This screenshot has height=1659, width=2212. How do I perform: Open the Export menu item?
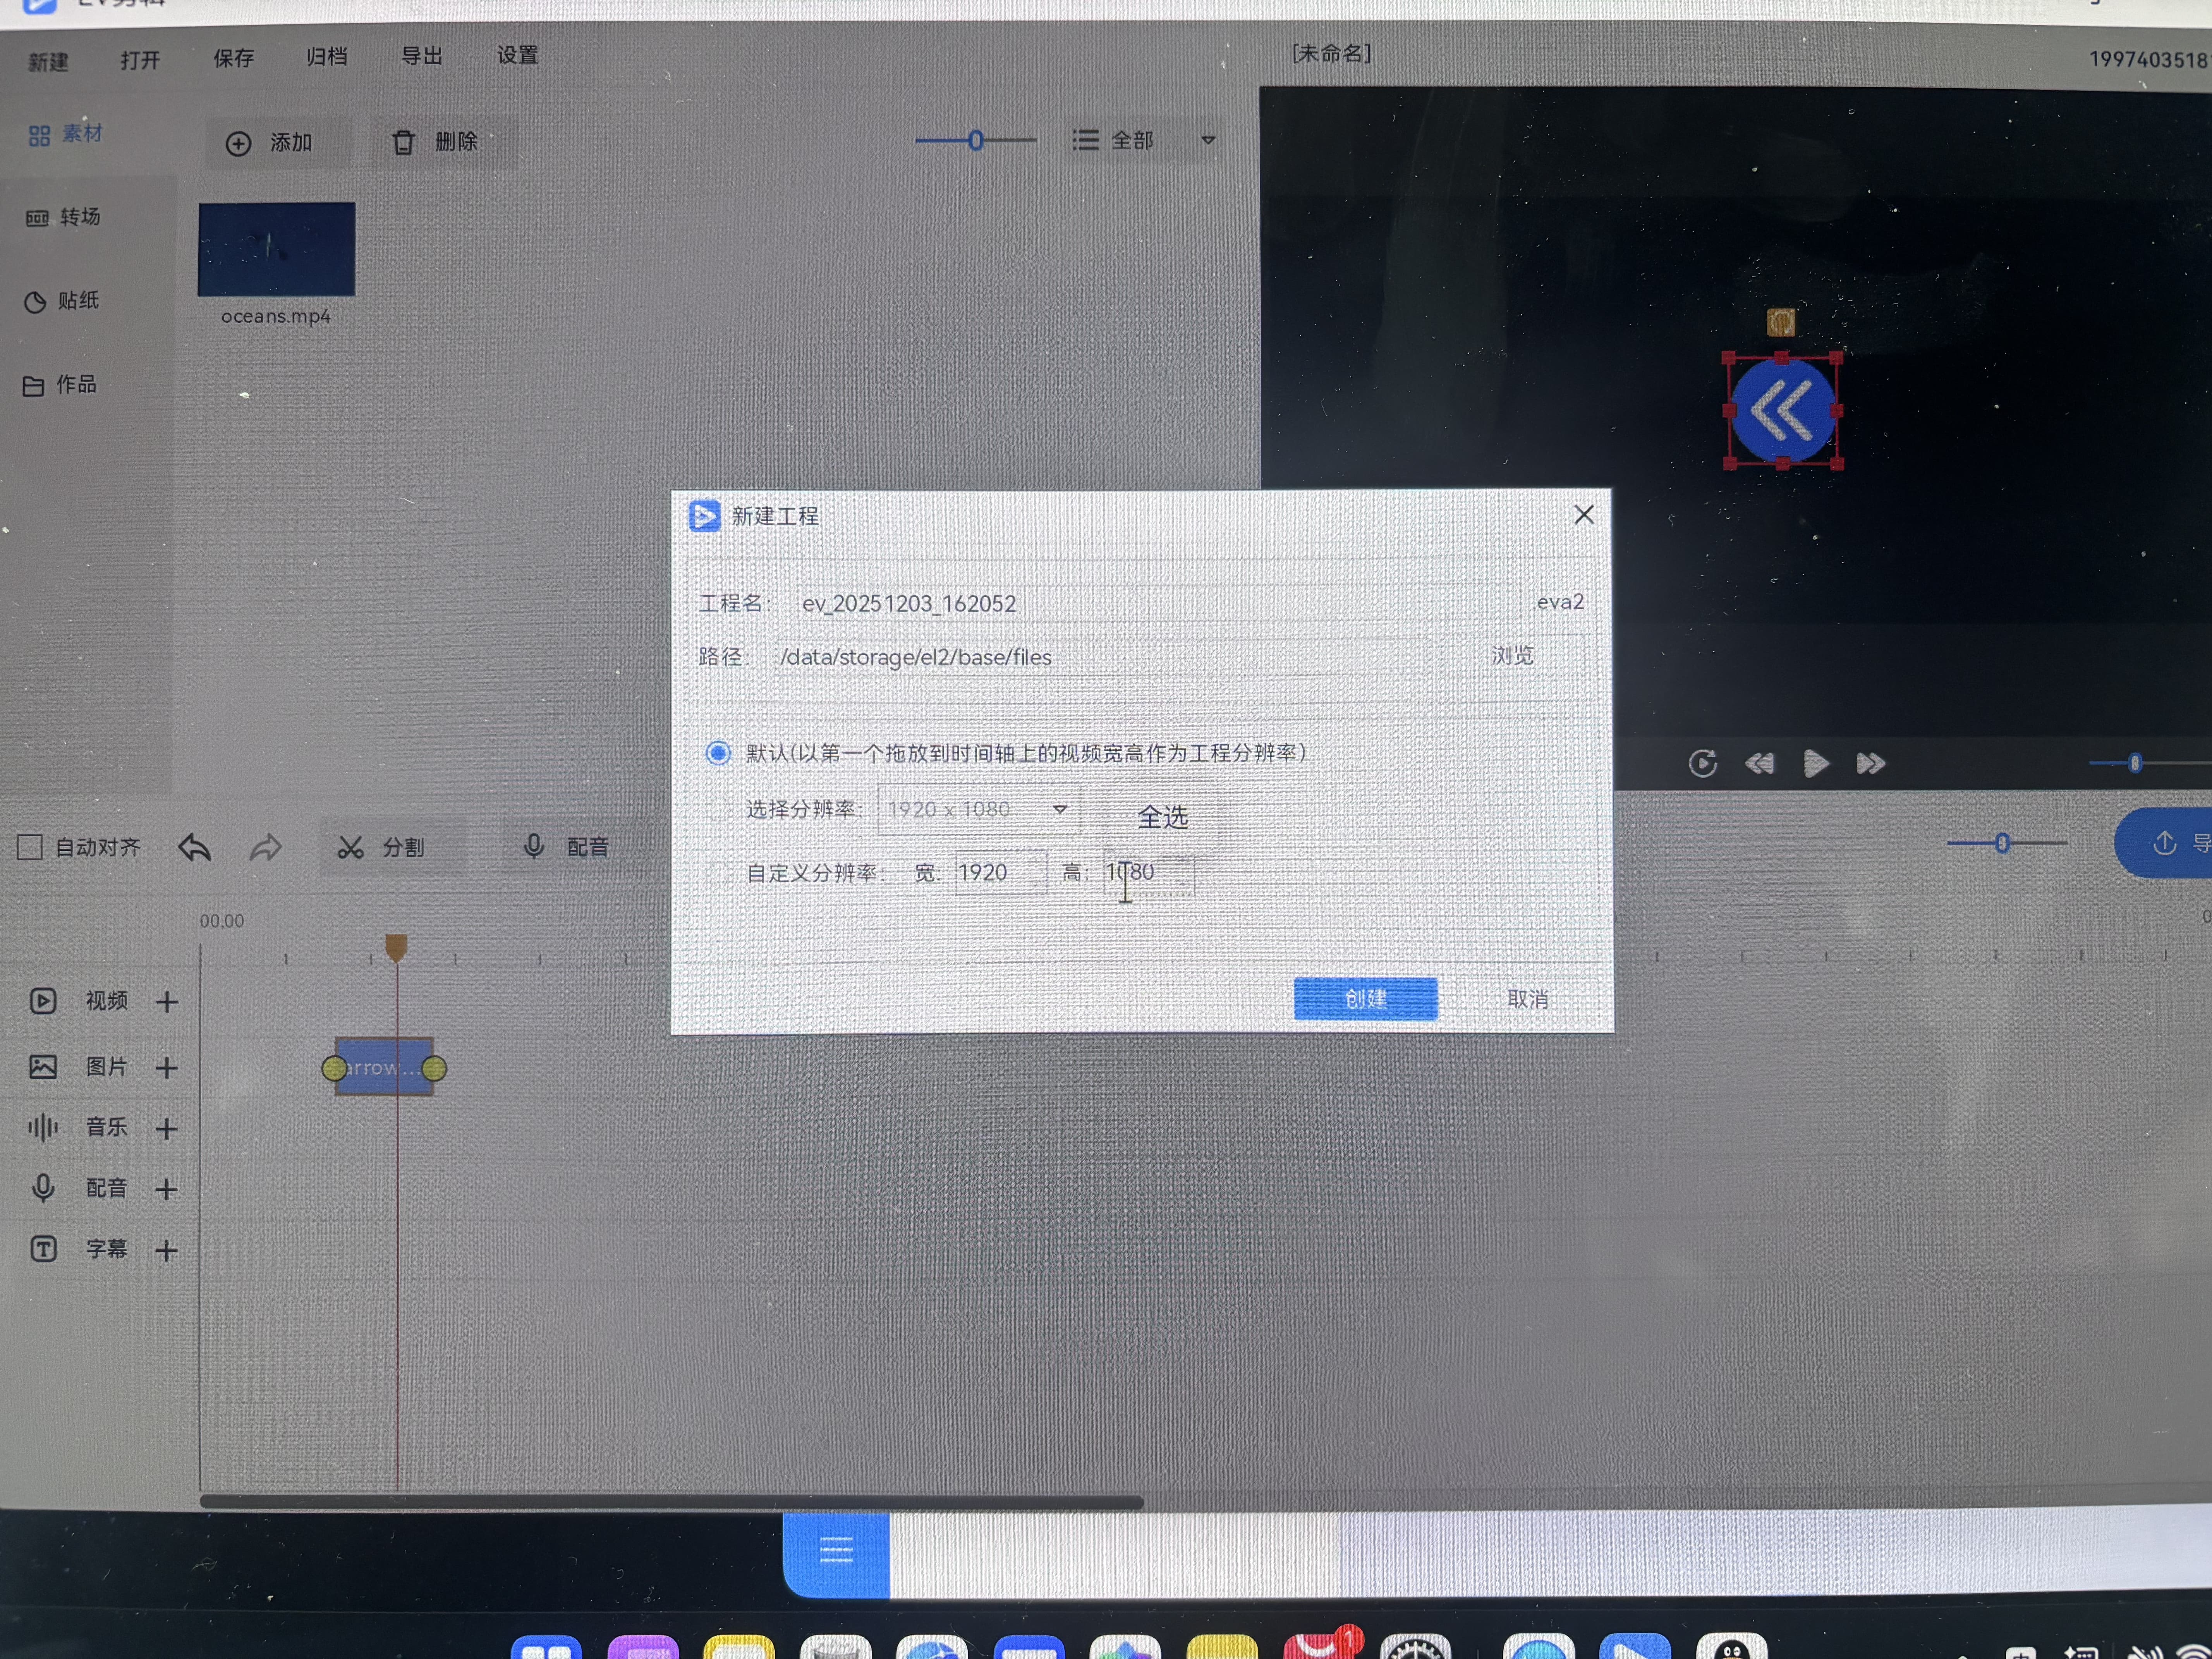421,56
